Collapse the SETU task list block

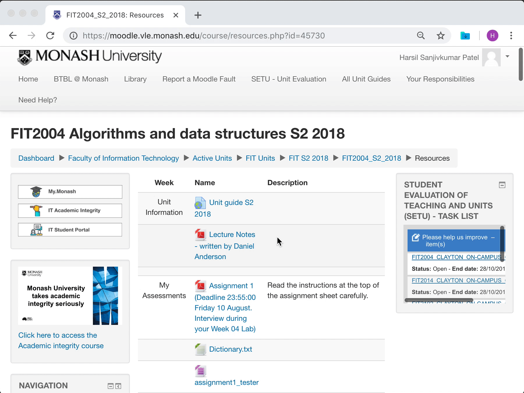coord(502,185)
